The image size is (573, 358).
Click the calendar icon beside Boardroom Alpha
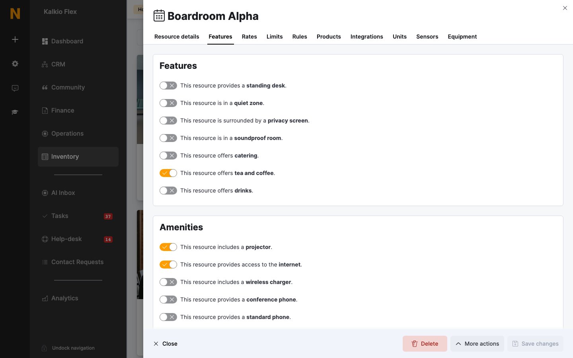[x=159, y=16]
